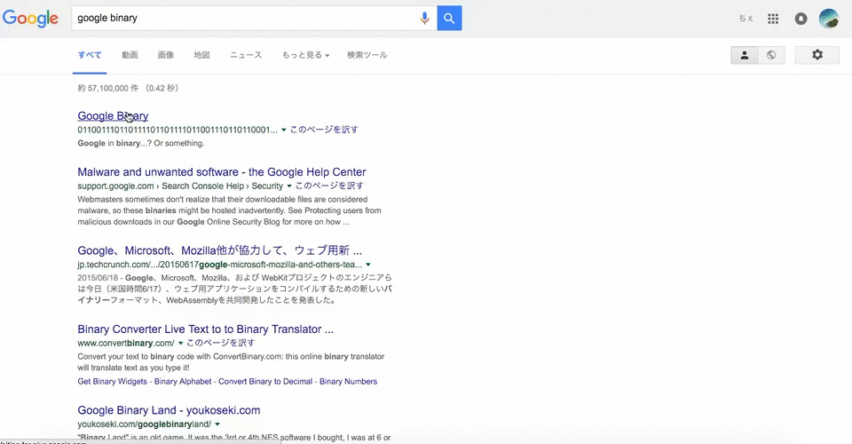
Task: Open Binary Numbers sitelink
Action: [348, 382]
